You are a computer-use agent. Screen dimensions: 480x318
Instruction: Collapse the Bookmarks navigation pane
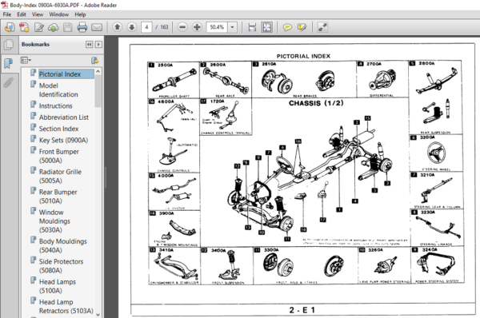coord(89,45)
